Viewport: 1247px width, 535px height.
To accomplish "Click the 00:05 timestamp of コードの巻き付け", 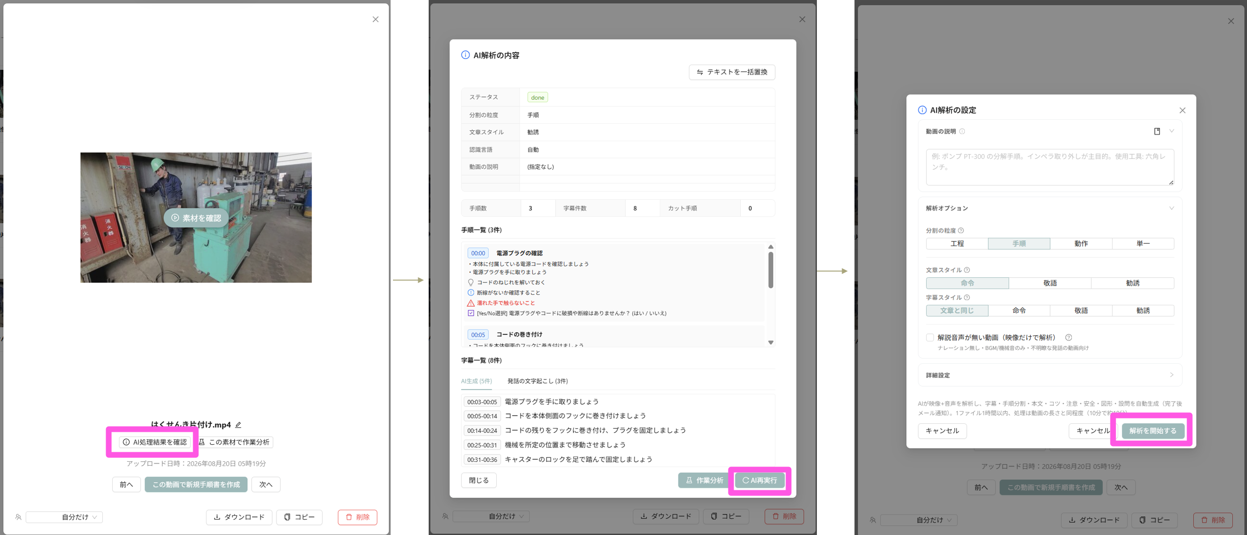I will coord(478,335).
